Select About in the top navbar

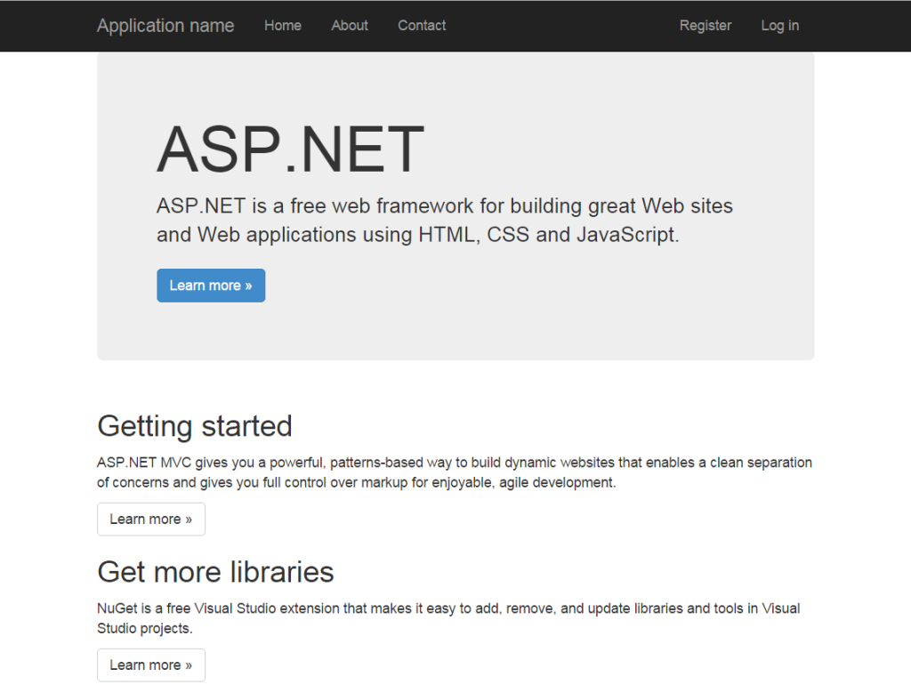[x=349, y=26]
